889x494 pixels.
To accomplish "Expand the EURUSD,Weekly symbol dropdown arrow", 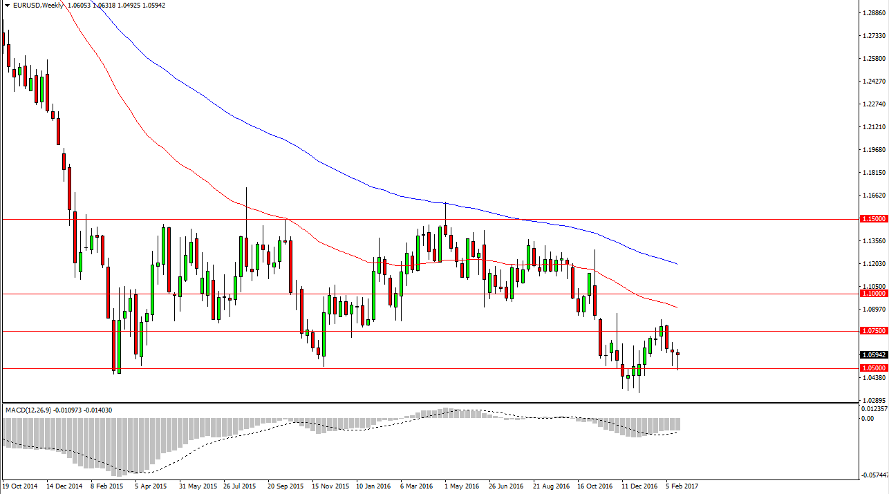I will coord(7,5).
